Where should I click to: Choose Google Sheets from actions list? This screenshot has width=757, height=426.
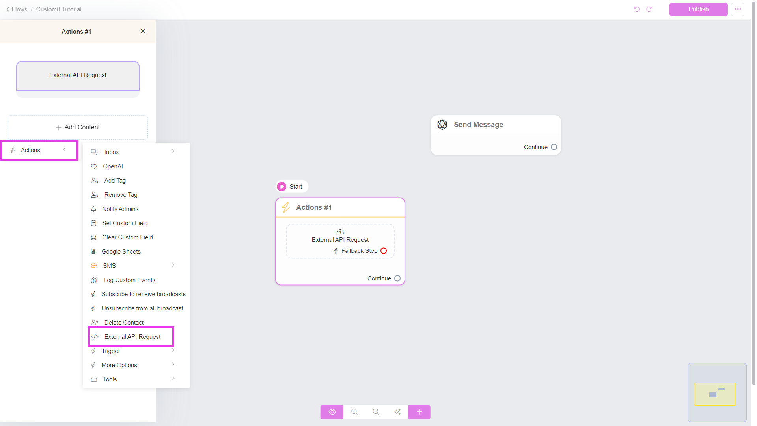coord(121,252)
